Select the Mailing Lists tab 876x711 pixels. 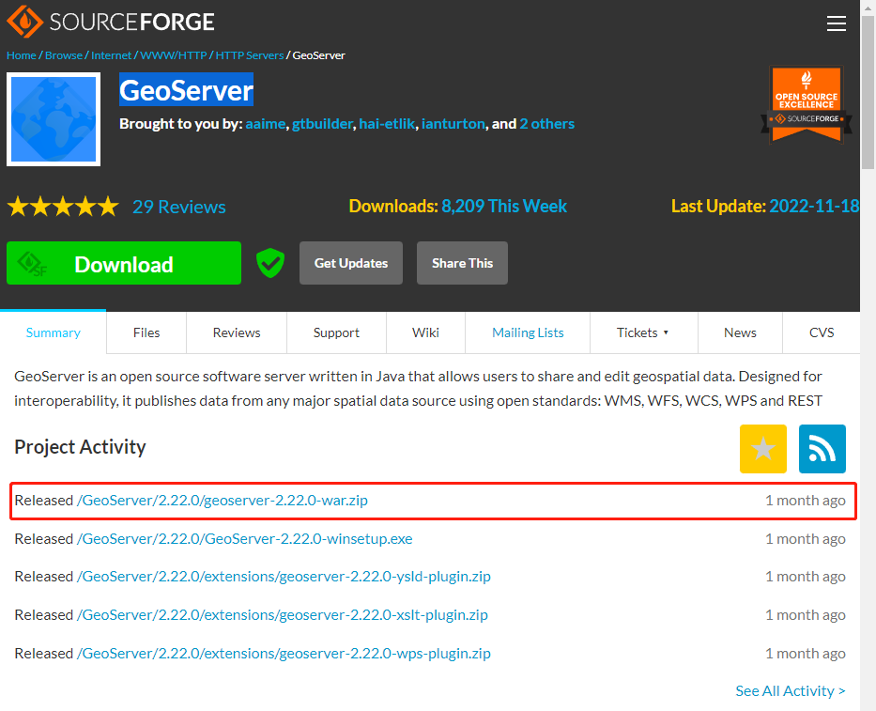coord(528,332)
